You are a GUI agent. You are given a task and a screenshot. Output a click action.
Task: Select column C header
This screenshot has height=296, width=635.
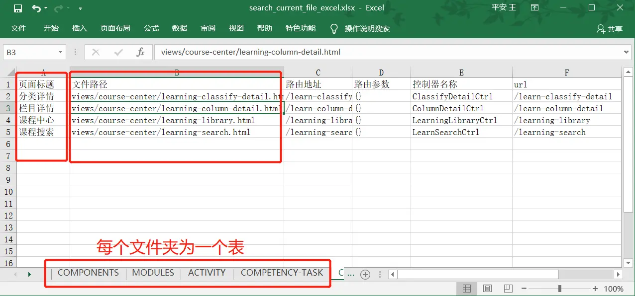[318, 73]
